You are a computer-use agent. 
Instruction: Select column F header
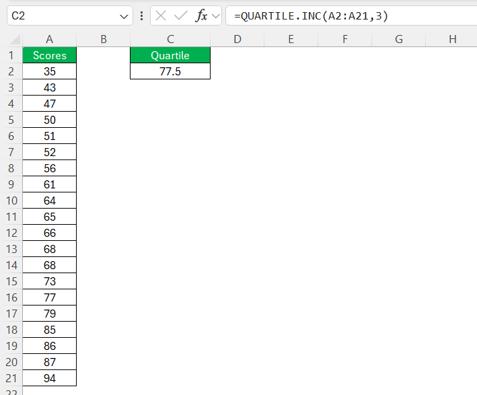click(x=345, y=39)
